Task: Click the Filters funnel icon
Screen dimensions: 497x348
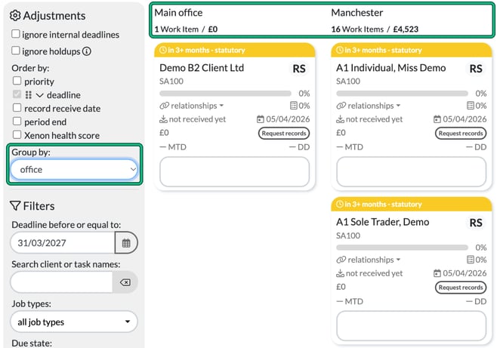Action: tap(15, 206)
